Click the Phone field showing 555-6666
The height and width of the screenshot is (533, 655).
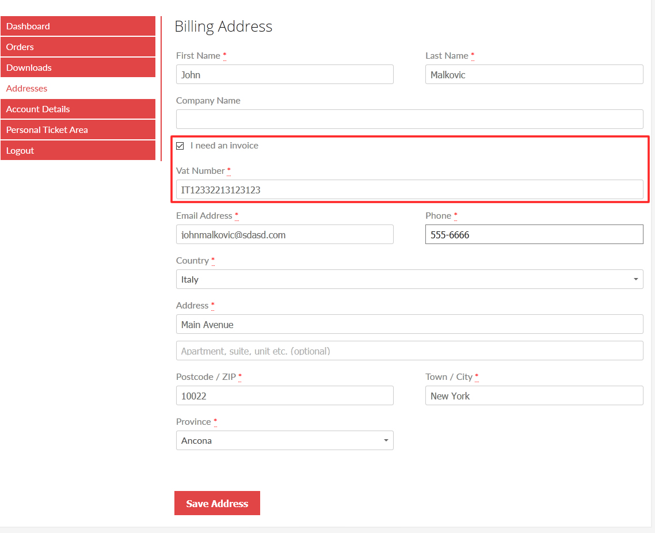pyautogui.click(x=534, y=234)
